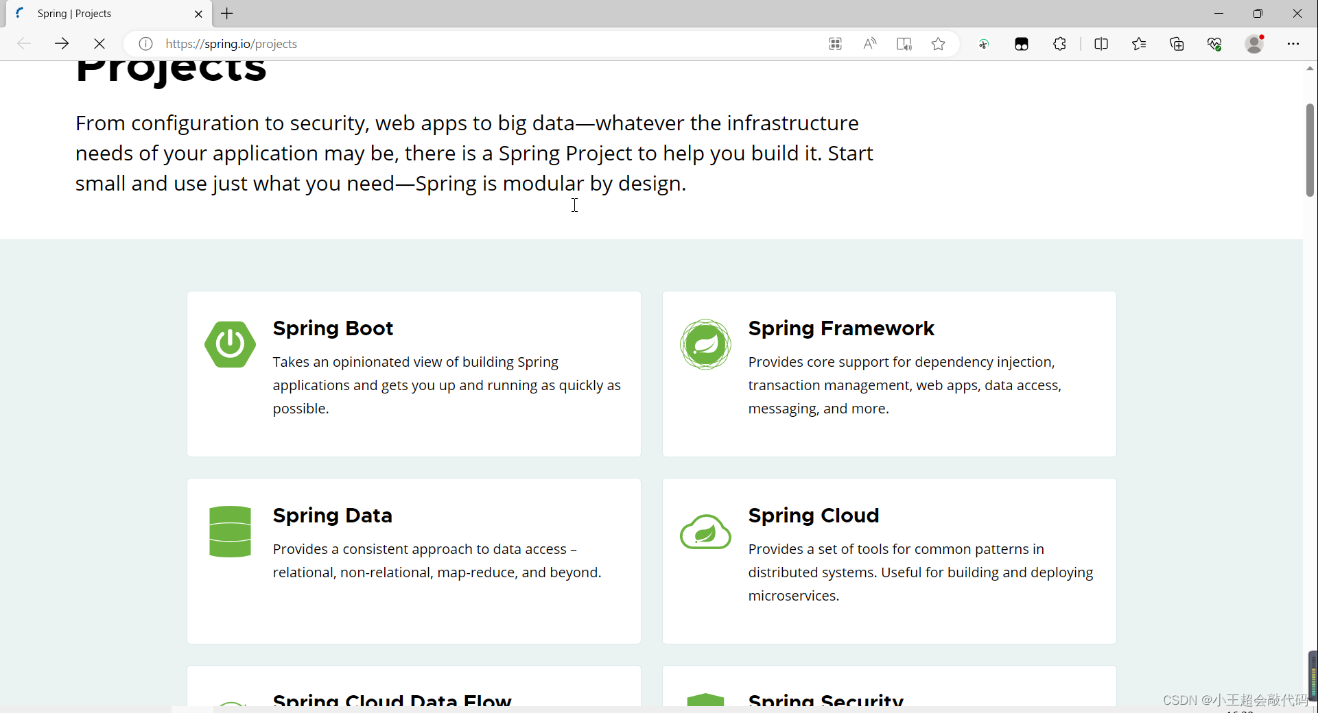Select the Spring | Projects tab
This screenshot has height=713, width=1318.
108,14
